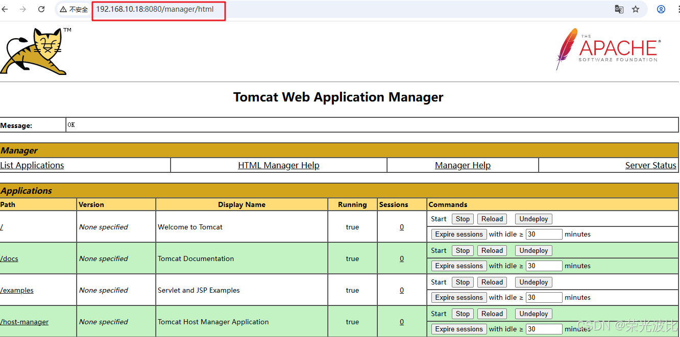Click the address bar URL
Viewport: 680px width, 337px height.
(155, 9)
